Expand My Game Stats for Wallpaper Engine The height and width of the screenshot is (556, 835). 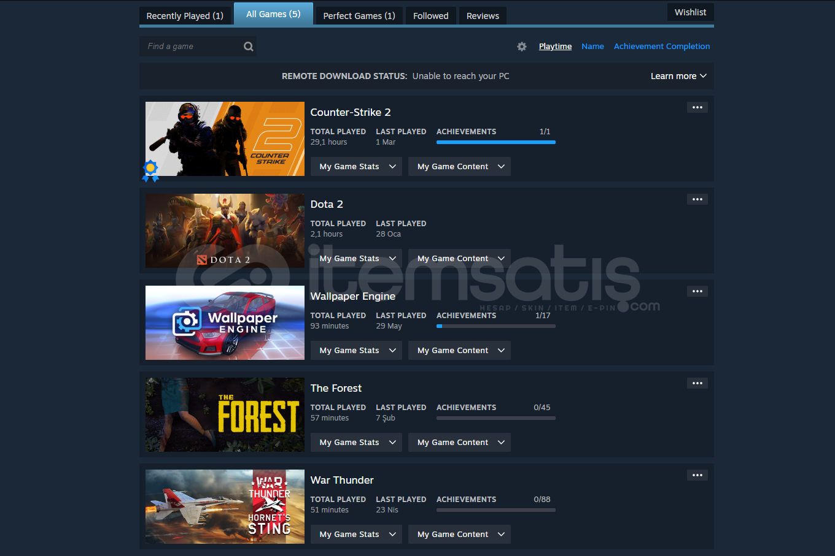pos(357,351)
